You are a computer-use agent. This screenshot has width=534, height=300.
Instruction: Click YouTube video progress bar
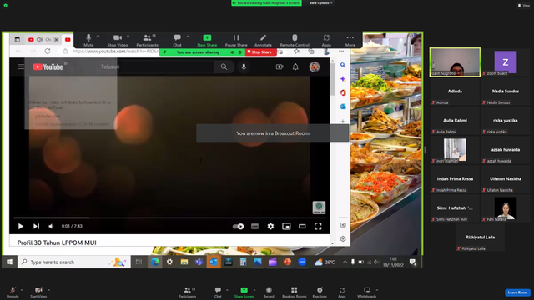coord(169,217)
